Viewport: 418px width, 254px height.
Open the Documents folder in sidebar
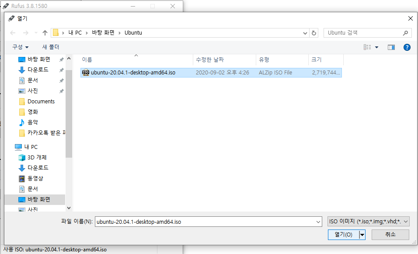41,102
